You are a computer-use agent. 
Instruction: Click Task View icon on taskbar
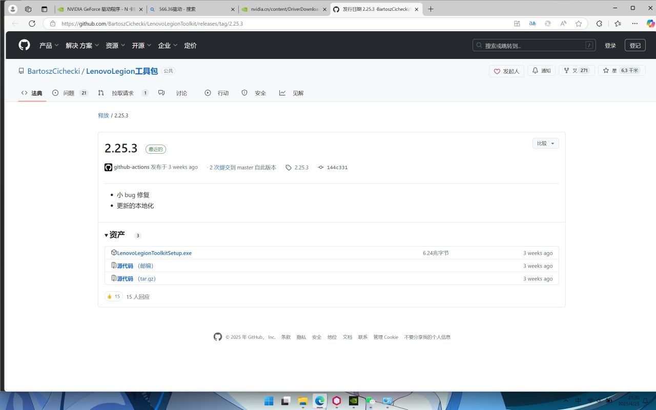(x=285, y=401)
